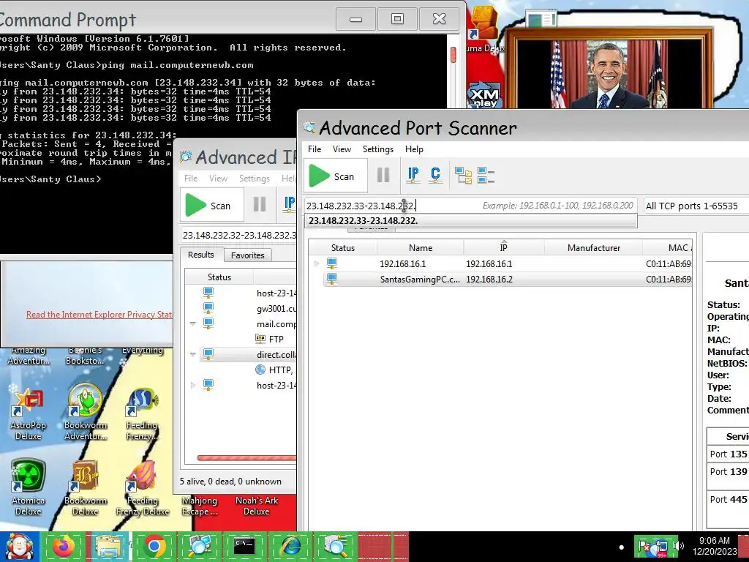Viewport: 749px width, 562px height.
Task: Open Mahjong Escape desktop shortcut
Action: click(199, 506)
